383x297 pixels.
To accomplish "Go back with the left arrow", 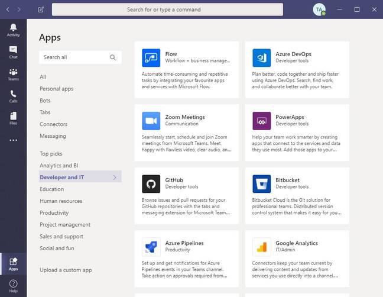I will 8,9.
